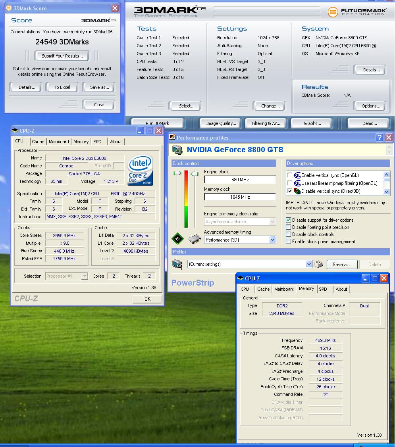The image size is (395, 447).
Task: Check Enable clock power management
Action: point(288,242)
